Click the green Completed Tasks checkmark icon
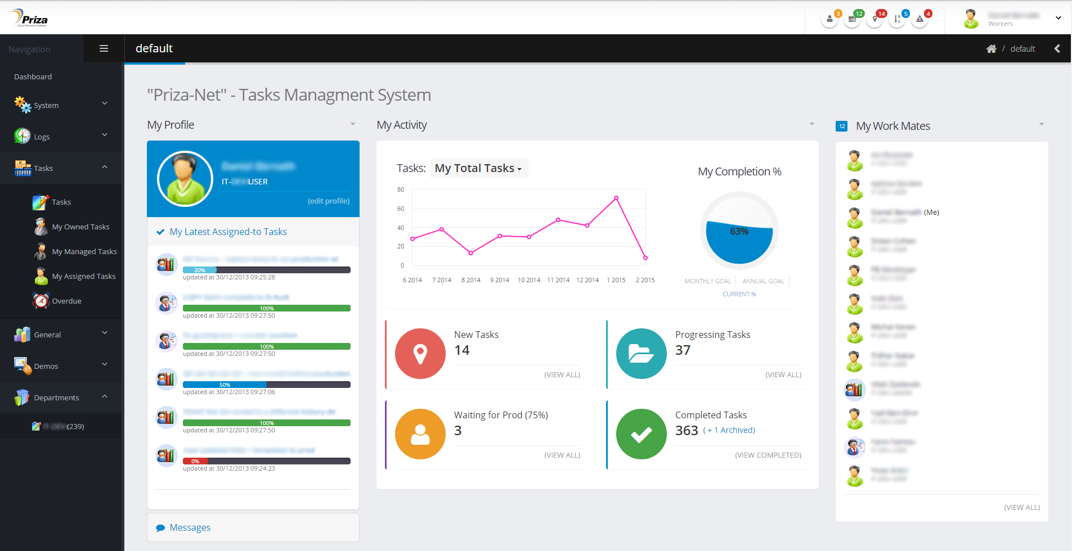 pyautogui.click(x=642, y=434)
